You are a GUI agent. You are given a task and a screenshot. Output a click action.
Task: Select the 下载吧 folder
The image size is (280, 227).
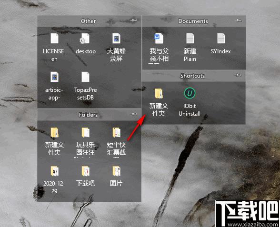[86, 171]
